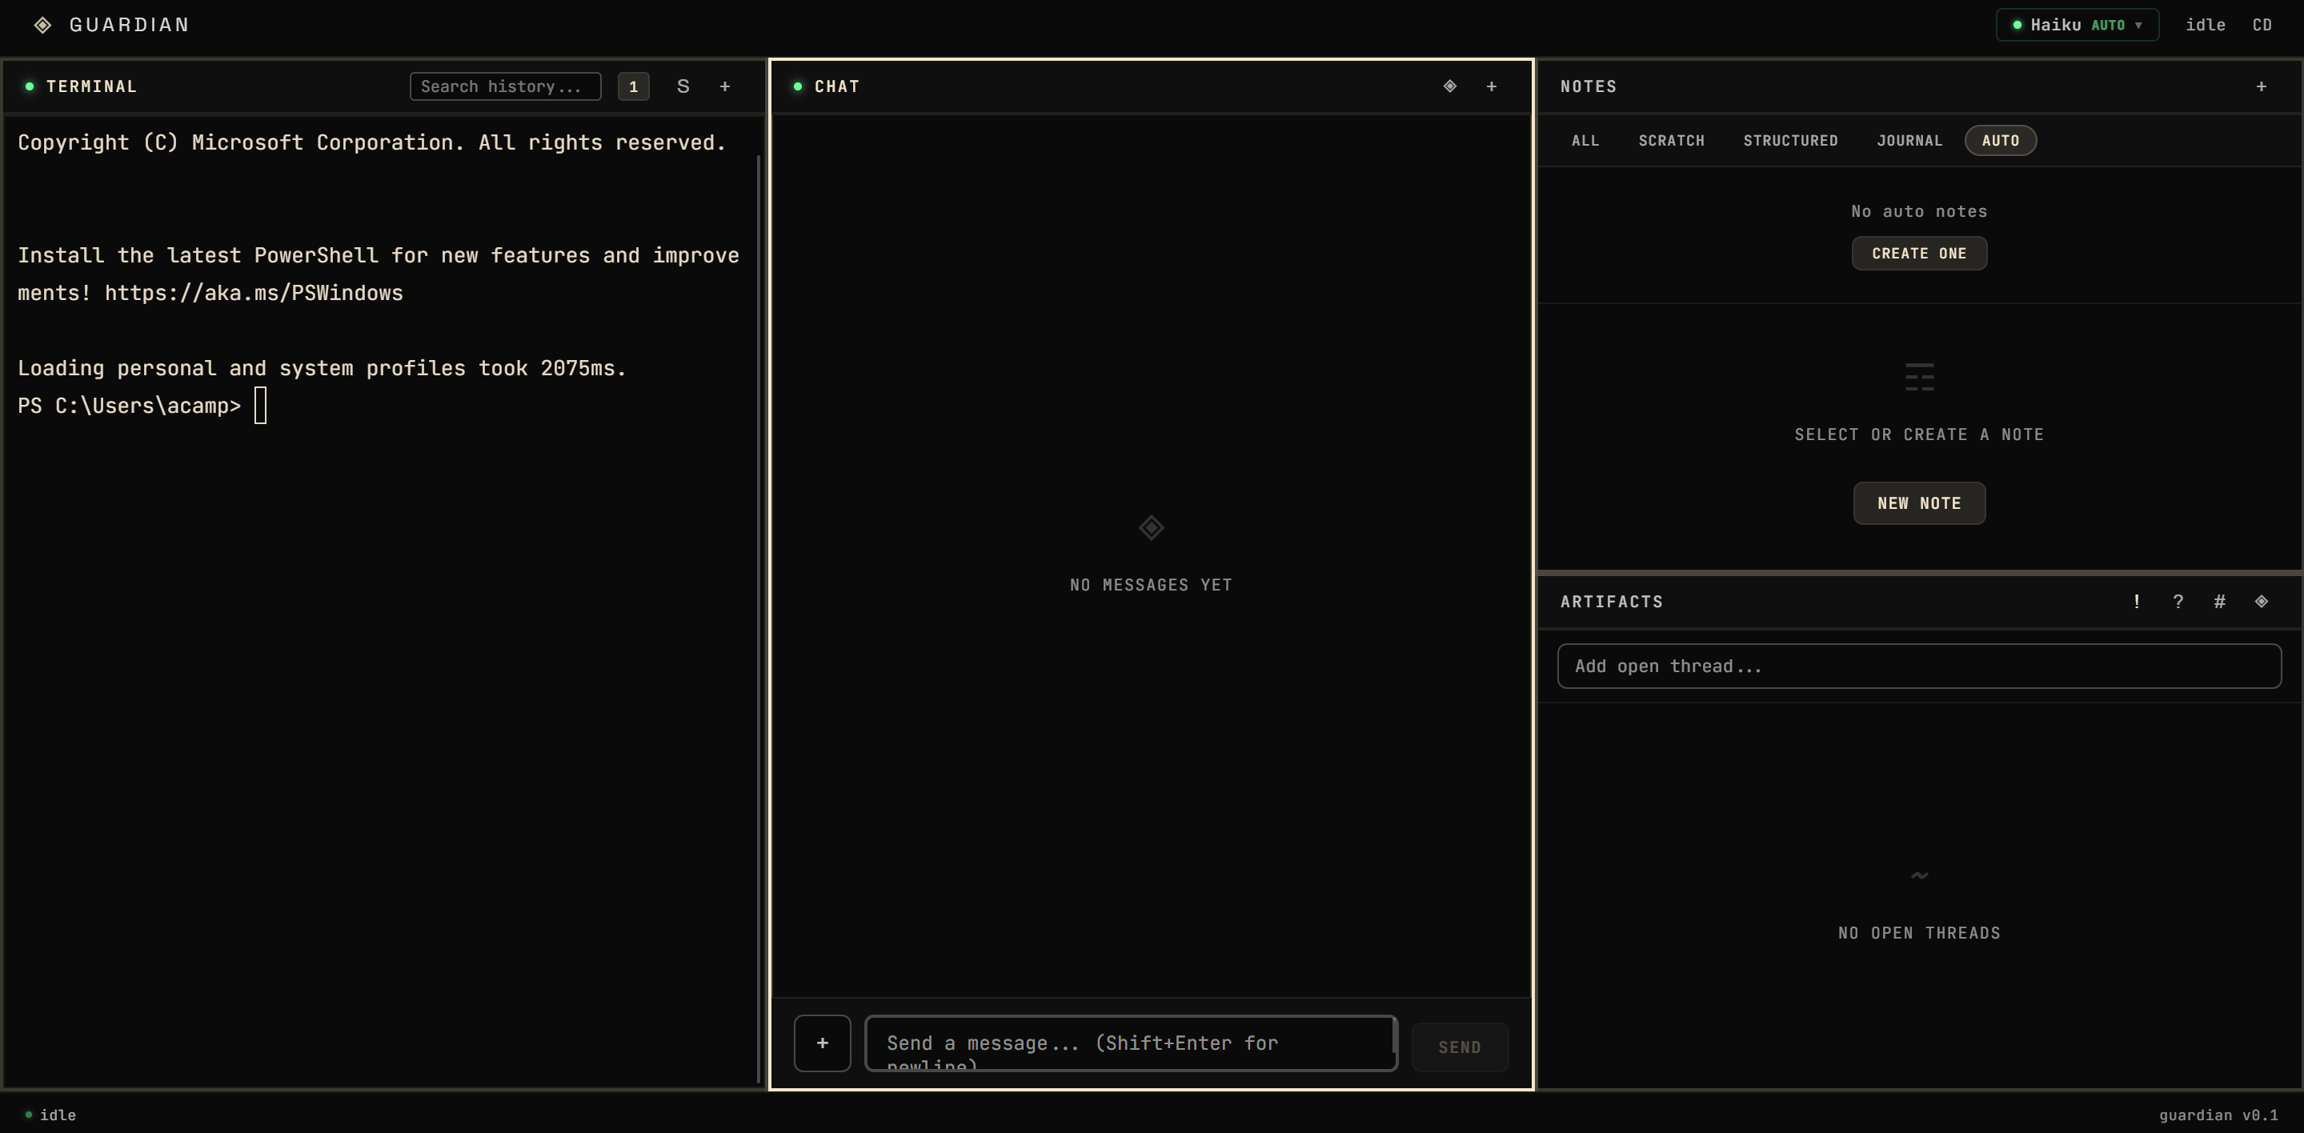The width and height of the screenshot is (2304, 1133).
Task: Select the hash icon in Artifacts header
Action: tap(2220, 601)
